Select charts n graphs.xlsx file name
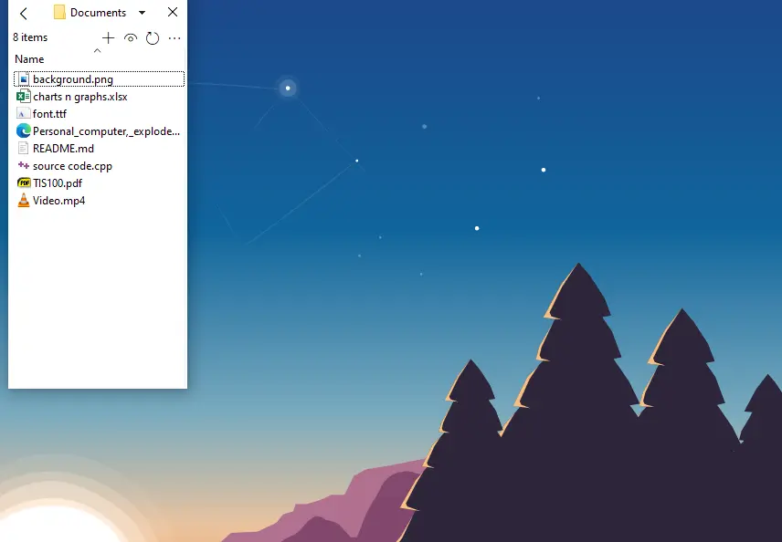The image size is (782, 542). pos(80,97)
